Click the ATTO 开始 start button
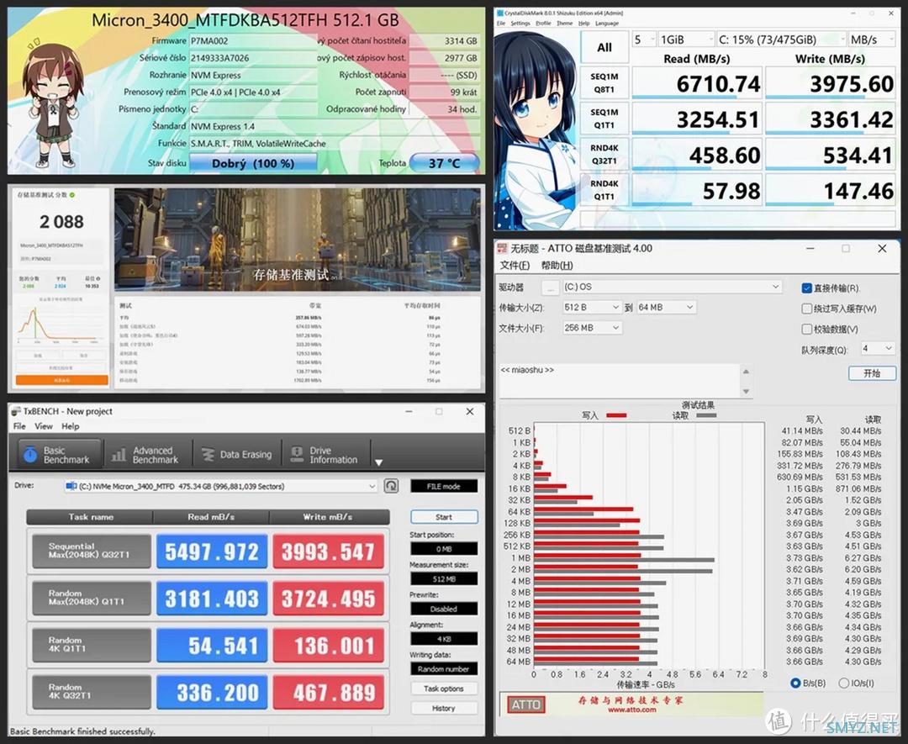This screenshot has height=744, width=908. (x=872, y=373)
